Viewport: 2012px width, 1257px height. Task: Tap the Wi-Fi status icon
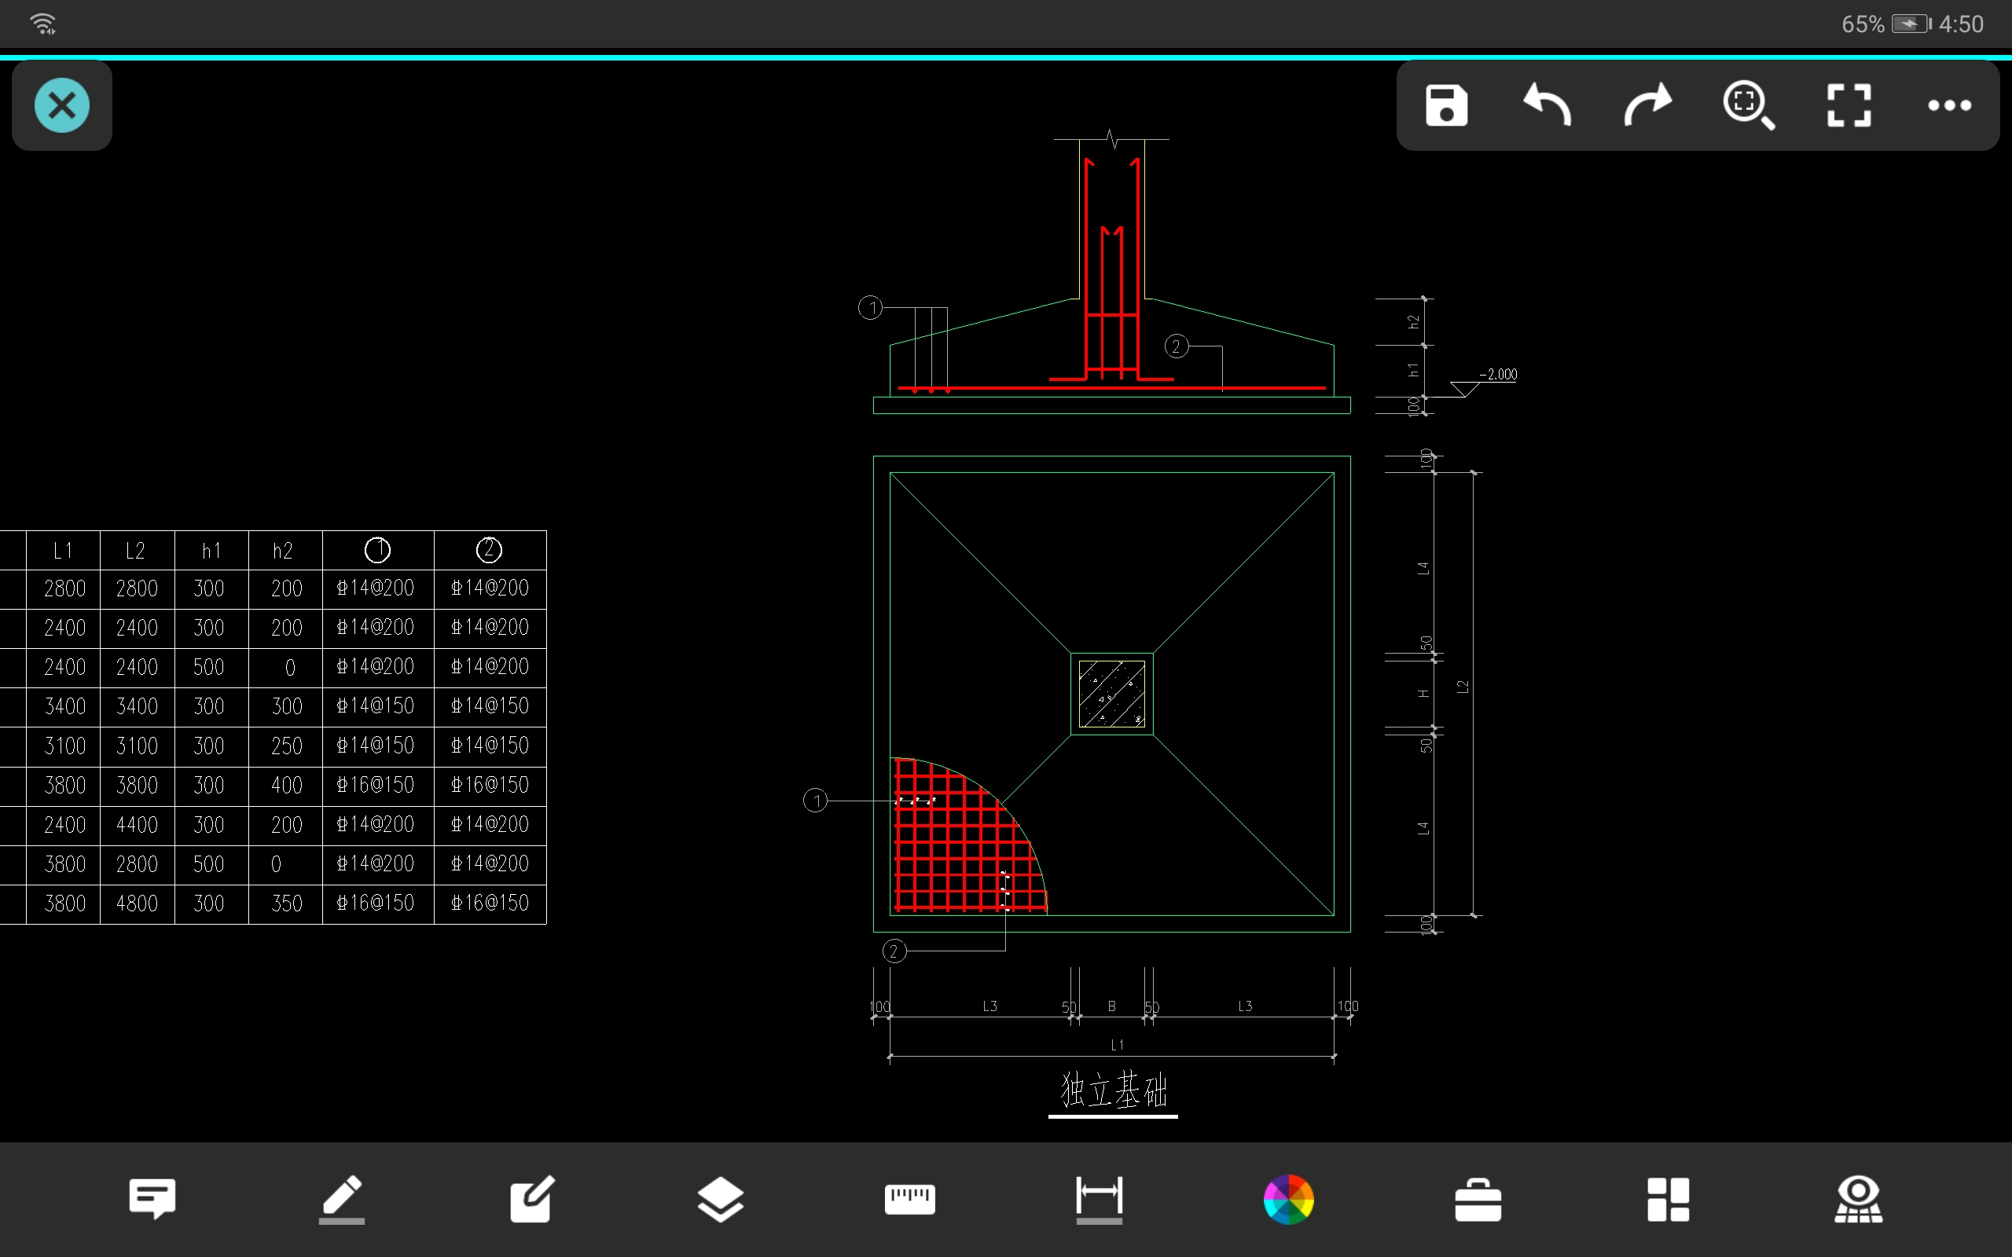[43, 24]
